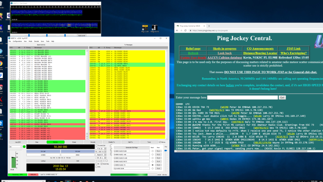323x182 pixels.
Task: Open the Flrig desktop shortcut
Action: pyautogui.click(x=145, y=28)
